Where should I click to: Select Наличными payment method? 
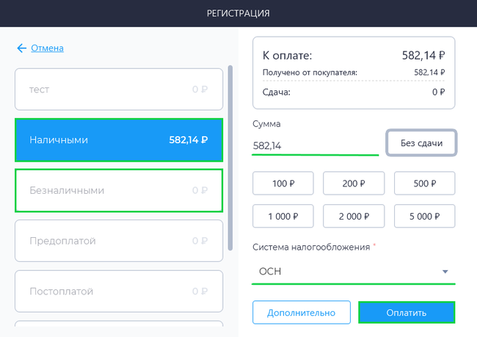click(119, 140)
